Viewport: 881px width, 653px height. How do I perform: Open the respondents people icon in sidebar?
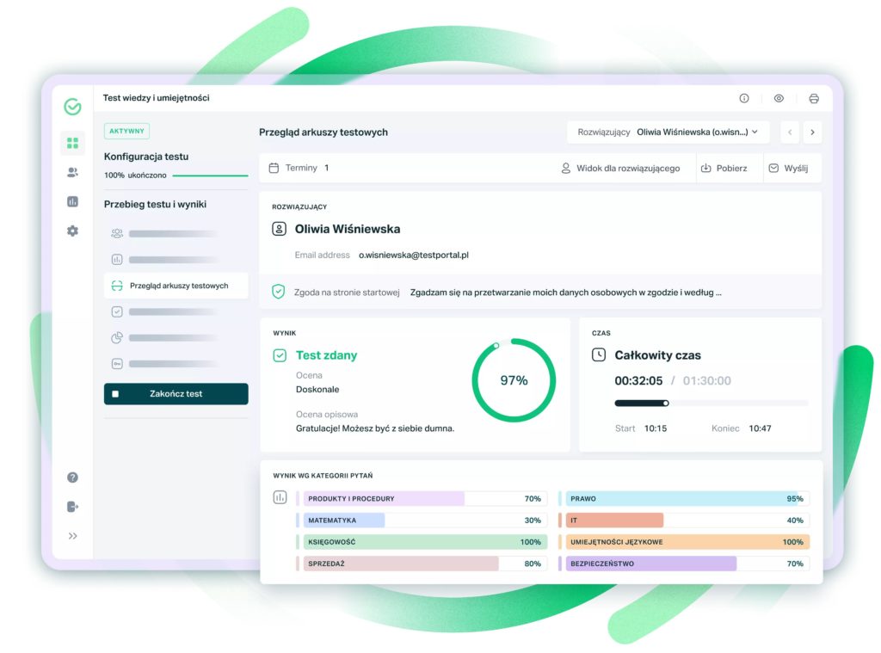[72, 173]
